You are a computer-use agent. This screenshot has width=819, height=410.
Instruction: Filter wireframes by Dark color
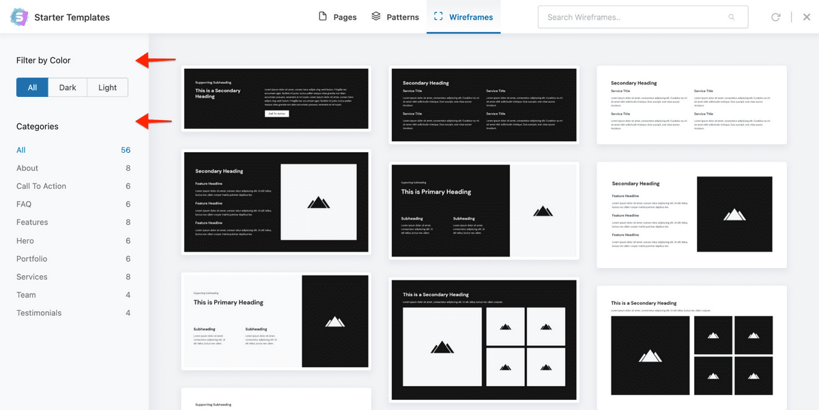coord(68,87)
